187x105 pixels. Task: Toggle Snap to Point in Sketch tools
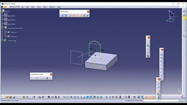(x=66, y=15)
